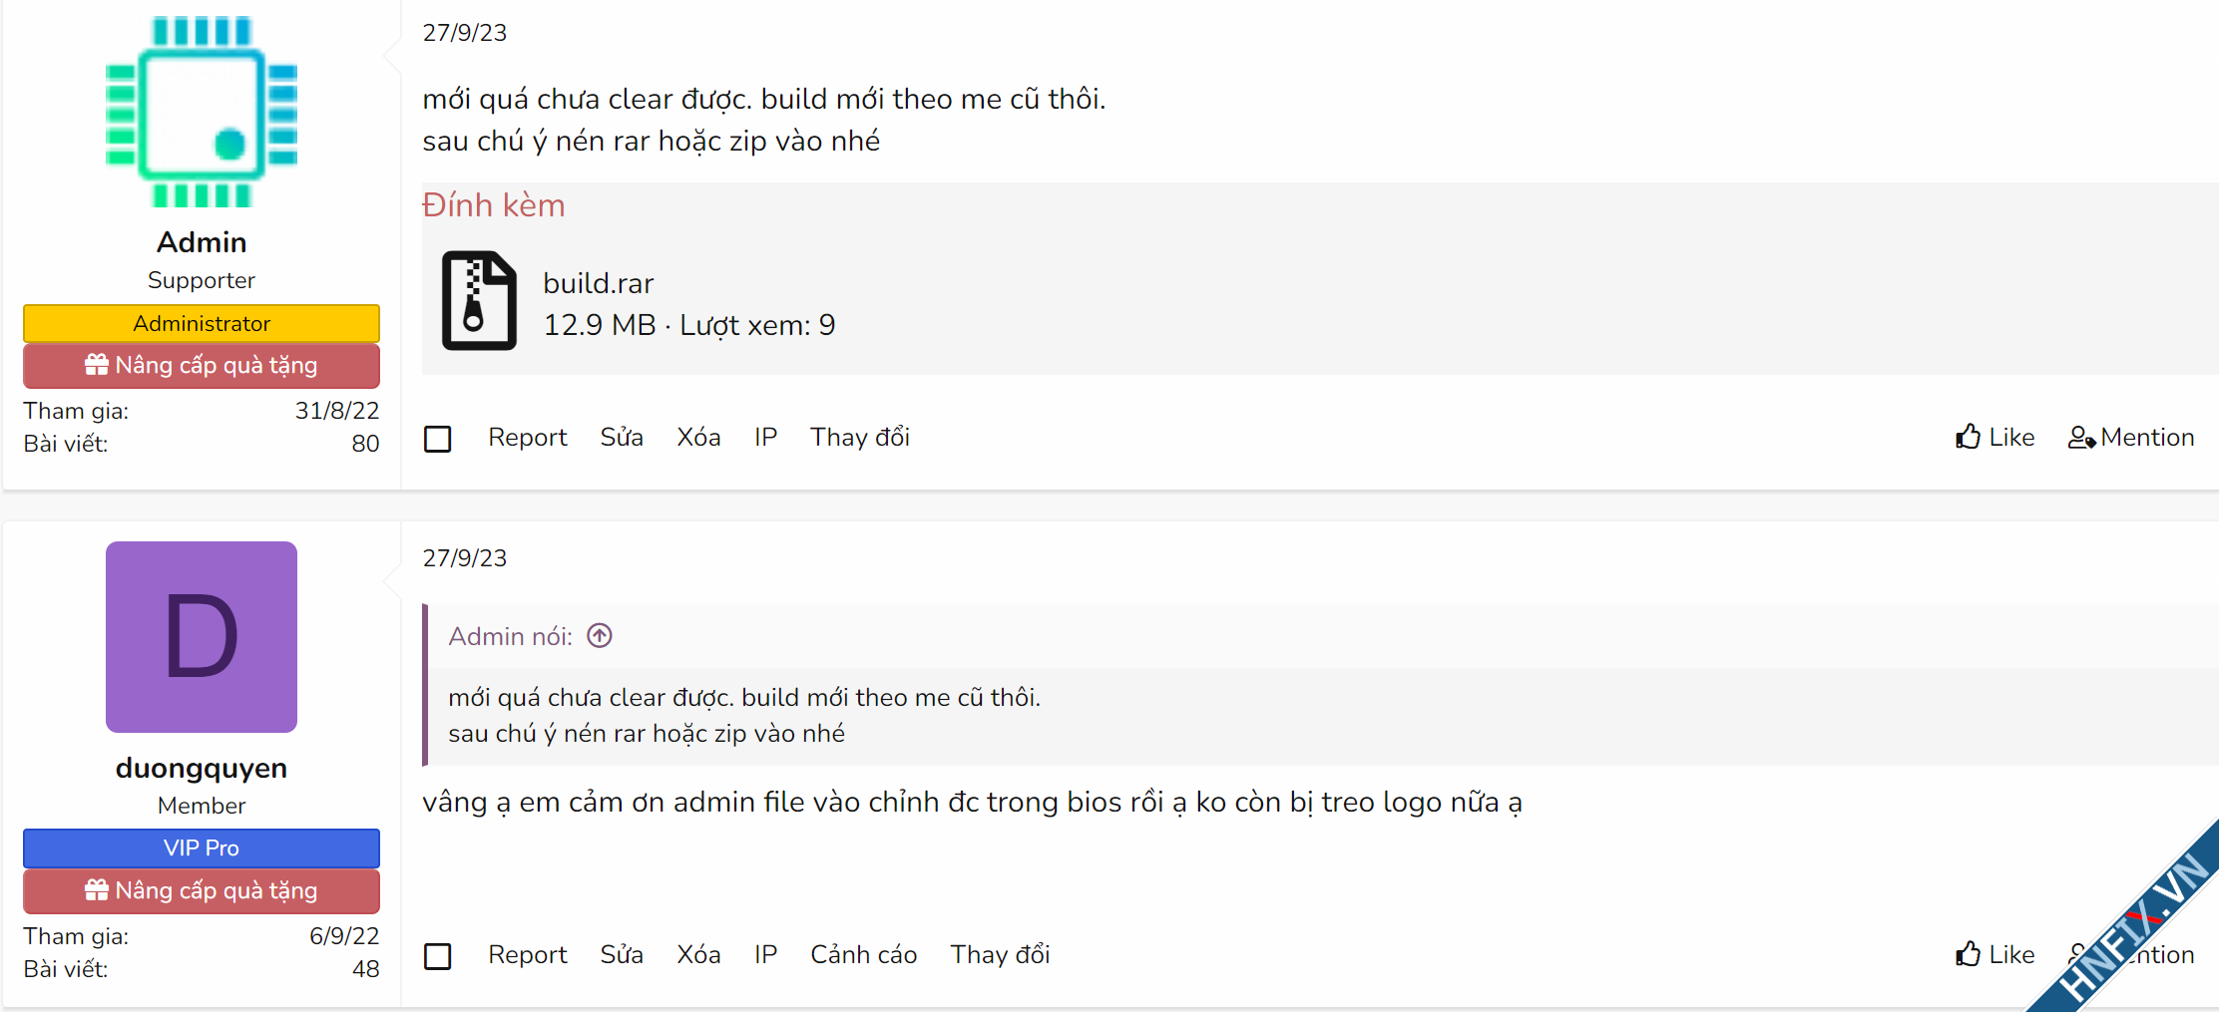Like duongquyen's reply post

1995,954
